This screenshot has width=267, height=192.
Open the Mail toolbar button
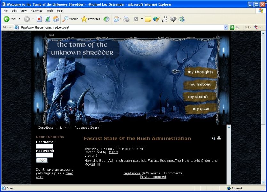point(116,19)
